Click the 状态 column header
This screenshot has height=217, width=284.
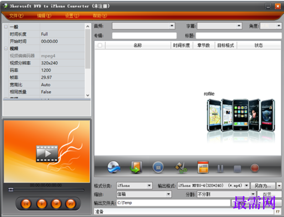(x=259, y=45)
